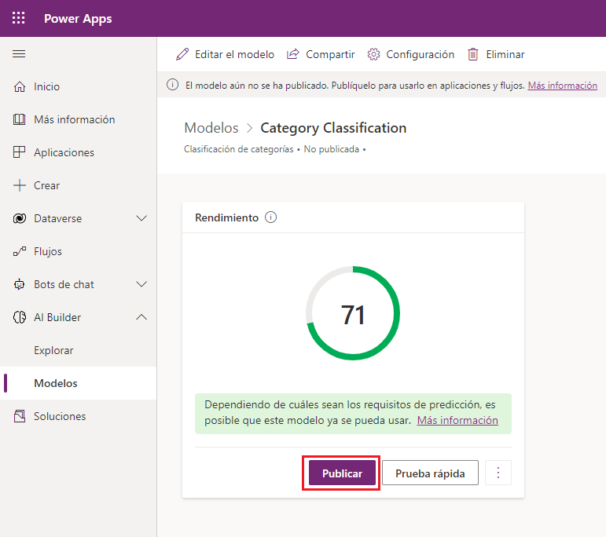Click the Bots de chat label
The width and height of the screenshot is (606, 537).
(x=64, y=284)
